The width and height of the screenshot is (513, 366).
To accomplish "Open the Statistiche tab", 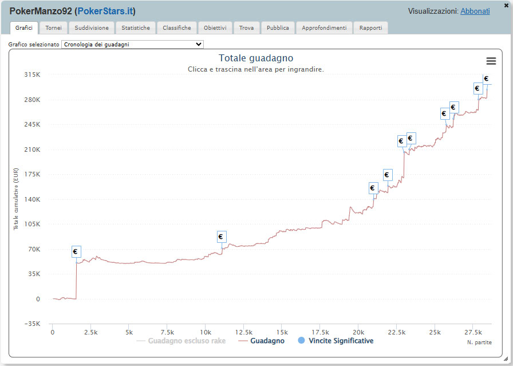I will (x=136, y=28).
